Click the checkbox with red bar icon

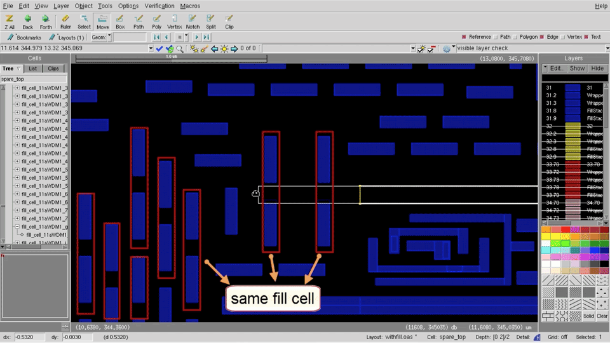coord(431,49)
